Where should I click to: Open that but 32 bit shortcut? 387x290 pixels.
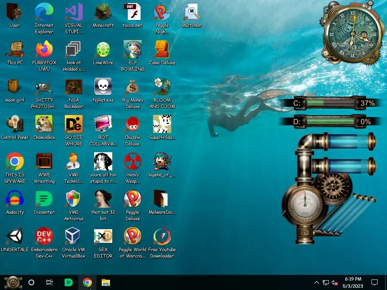tap(103, 205)
